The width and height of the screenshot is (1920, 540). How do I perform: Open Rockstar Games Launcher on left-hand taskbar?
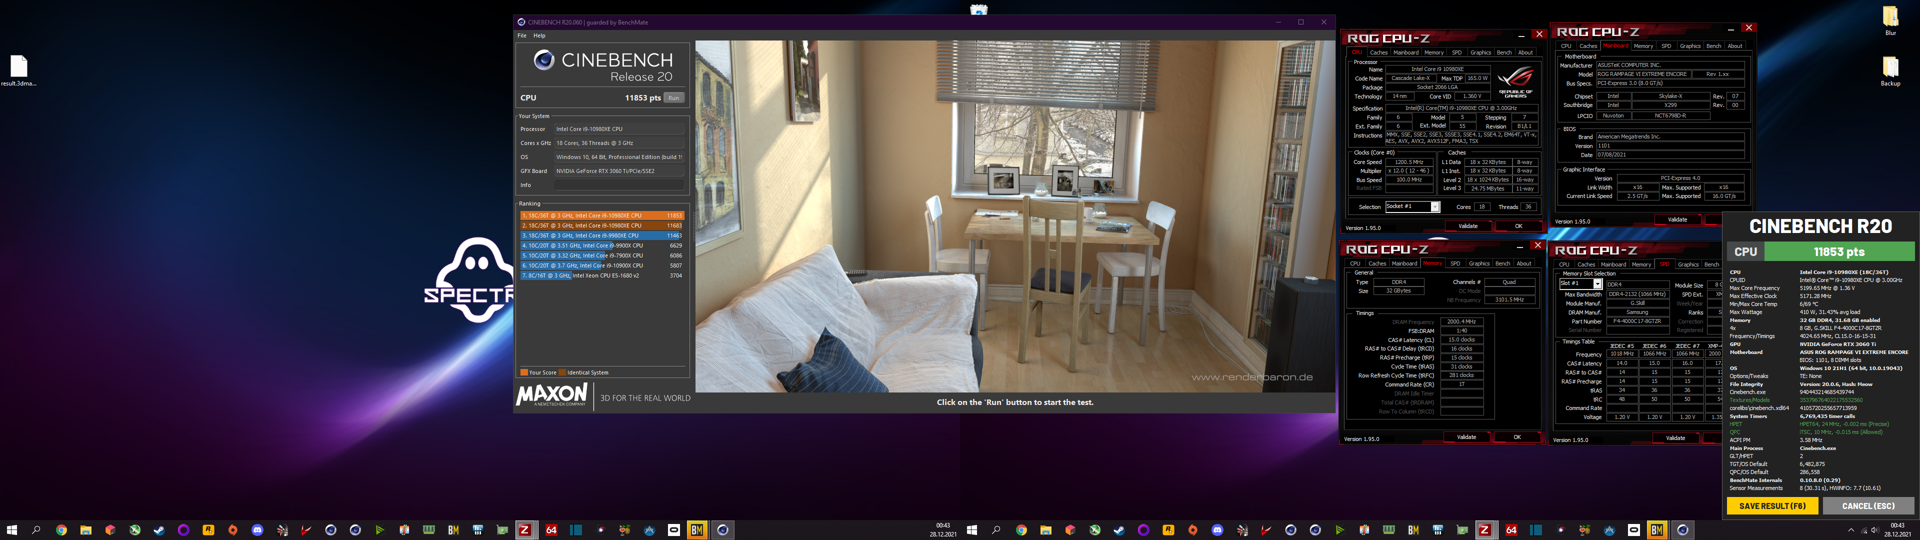(208, 530)
